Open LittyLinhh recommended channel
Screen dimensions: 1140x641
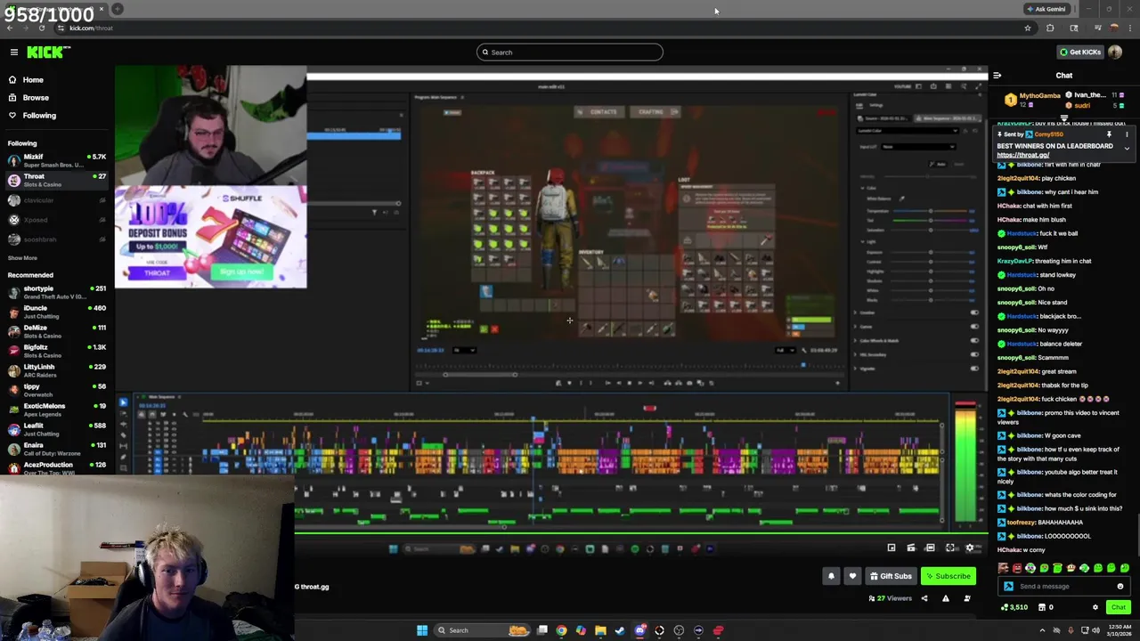(55, 370)
